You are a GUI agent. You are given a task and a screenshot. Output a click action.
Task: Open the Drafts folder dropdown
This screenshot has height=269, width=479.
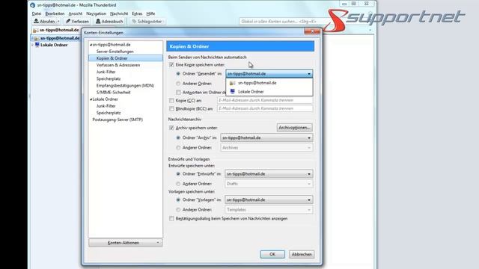tap(269, 184)
